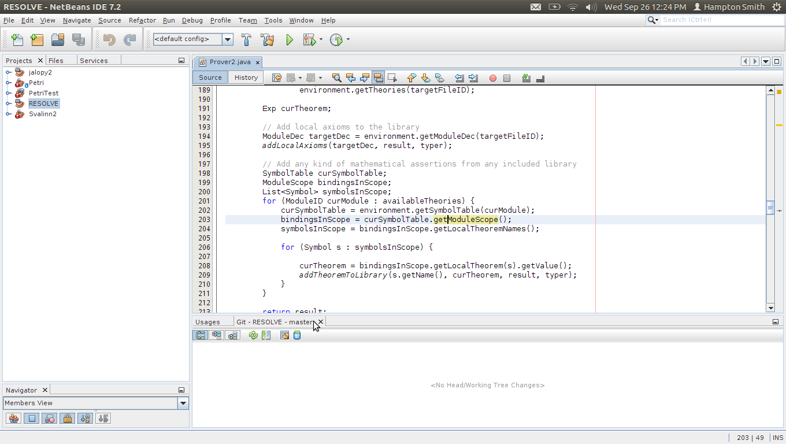The image size is (786, 444).
Task: Clean and build with hammer-and-broom icon
Action: tap(267, 40)
